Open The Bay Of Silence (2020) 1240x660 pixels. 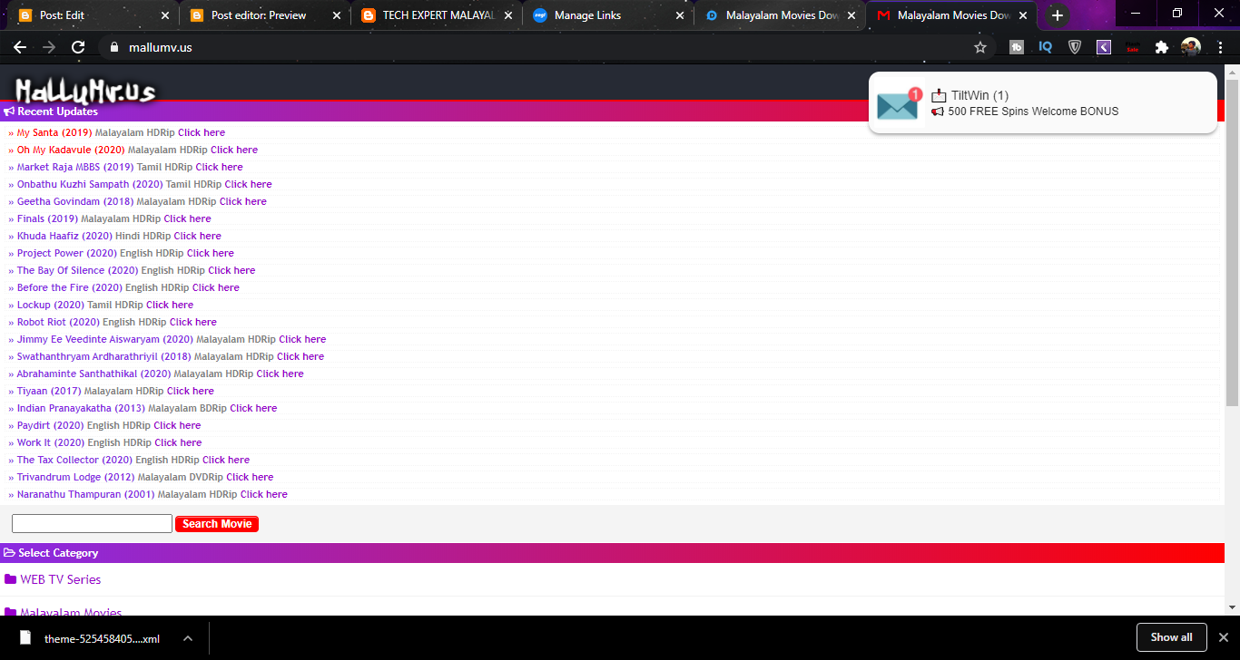coord(77,270)
